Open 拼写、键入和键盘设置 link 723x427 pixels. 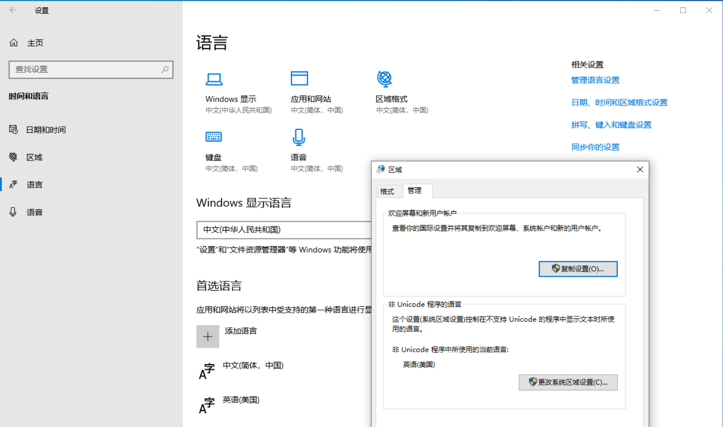tap(611, 125)
